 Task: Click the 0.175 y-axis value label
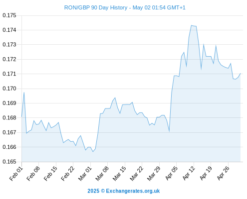(9, 15)
